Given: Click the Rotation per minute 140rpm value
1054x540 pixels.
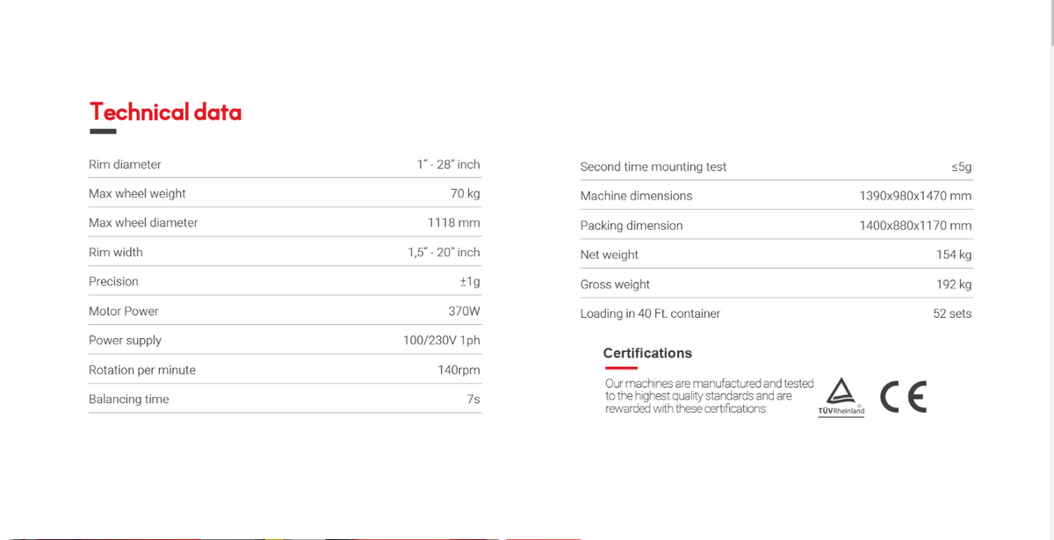Looking at the screenshot, I should (458, 370).
